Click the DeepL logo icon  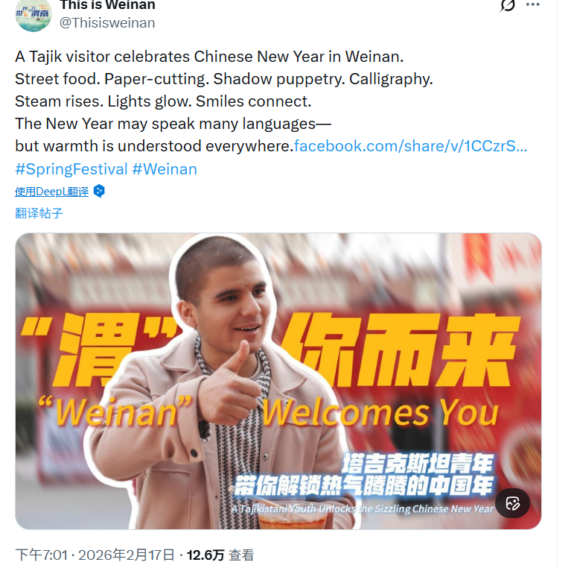point(99,191)
